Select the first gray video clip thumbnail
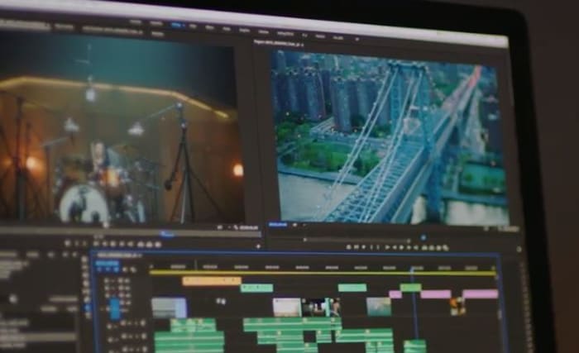This screenshot has width=579, height=353. [169, 308]
